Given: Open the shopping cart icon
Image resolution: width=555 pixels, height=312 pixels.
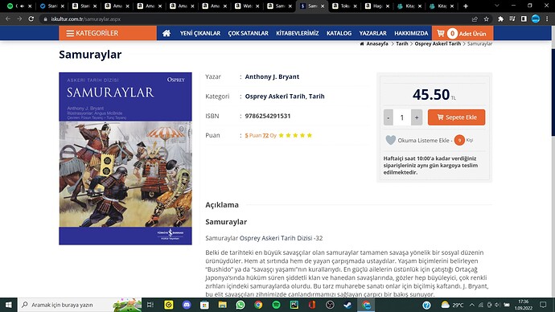Looking at the screenshot, I should coord(441,33).
